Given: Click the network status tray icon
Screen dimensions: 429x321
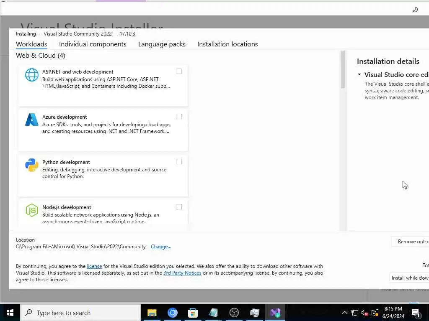Looking at the screenshot, I should tap(354, 313).
